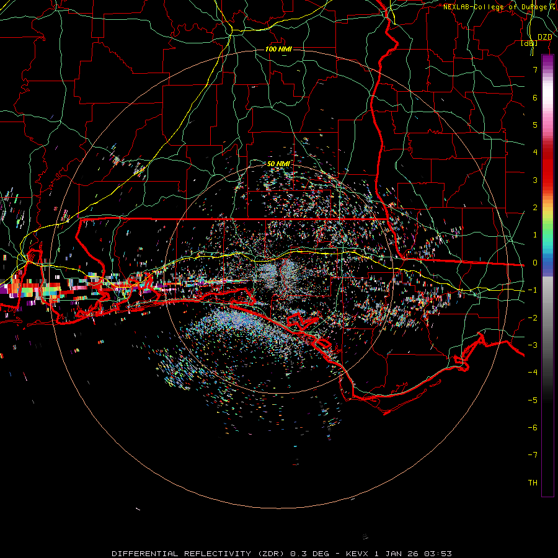Click the 4 value on the dB scale
558x558 pixels.
[x=535, y=153]
